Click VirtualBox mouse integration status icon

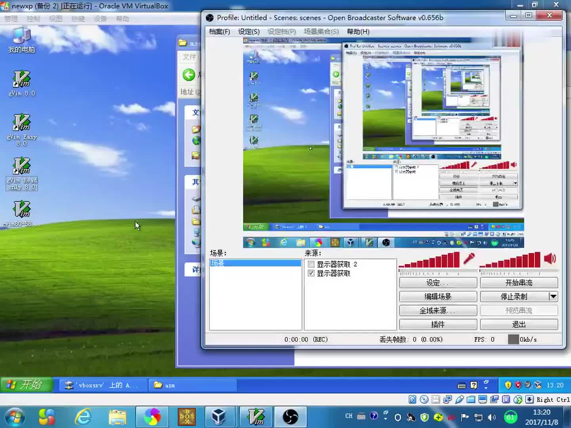pos(518,399)
